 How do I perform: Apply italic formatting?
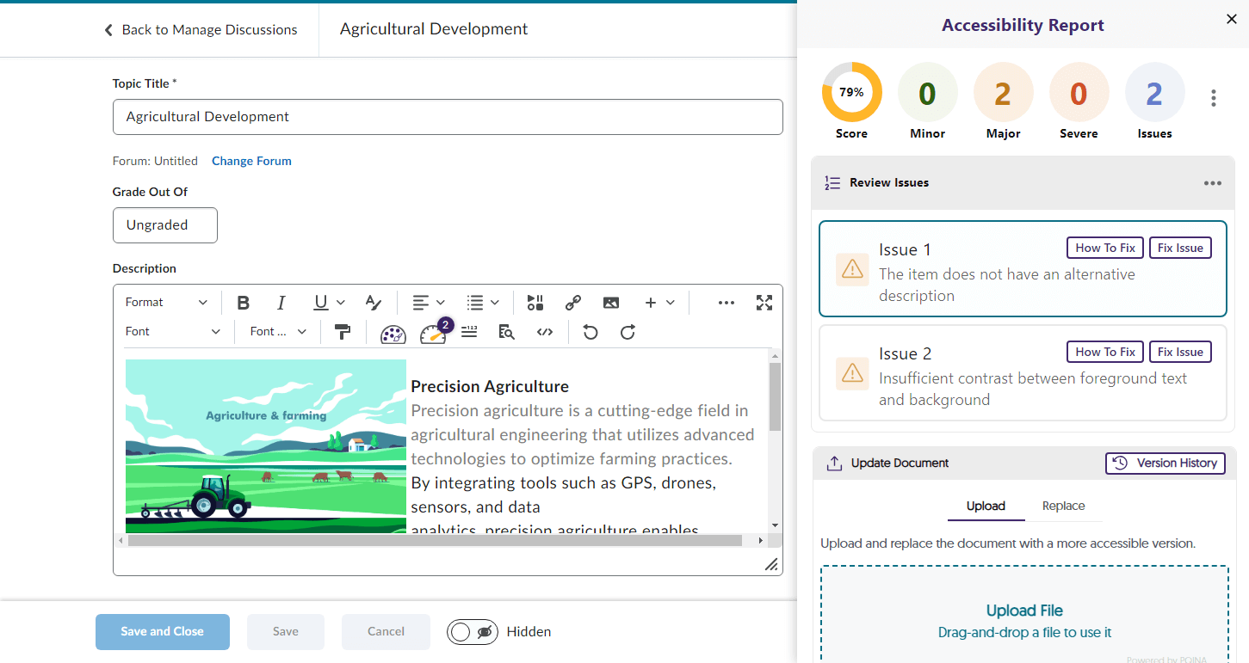click(281, 302)
